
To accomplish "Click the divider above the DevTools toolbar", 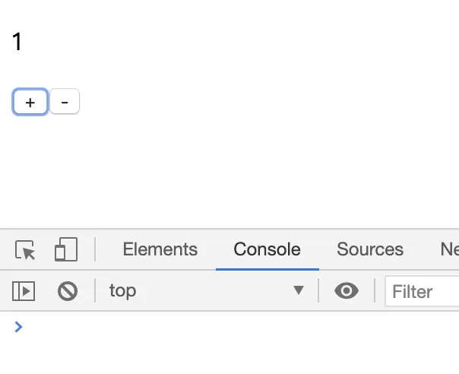I will point(228,229).
